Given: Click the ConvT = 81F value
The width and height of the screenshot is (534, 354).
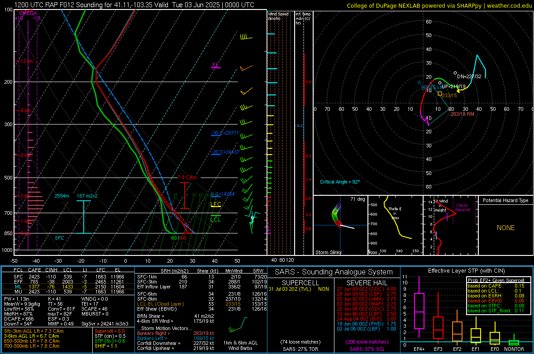Looking at the screenshot, I should [62, 309].
